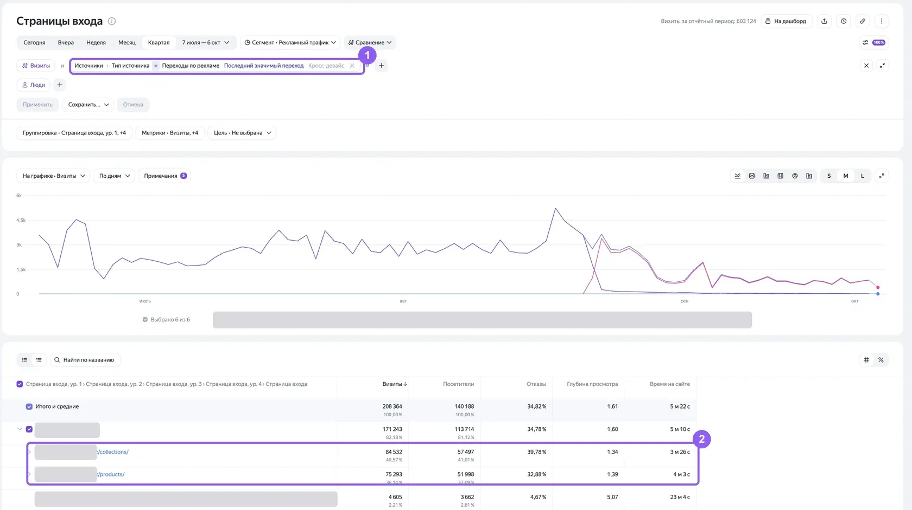Viewport: 912px width, 510px height.
Task: Add a Люди condition with the plus
Action: [60, 85]
